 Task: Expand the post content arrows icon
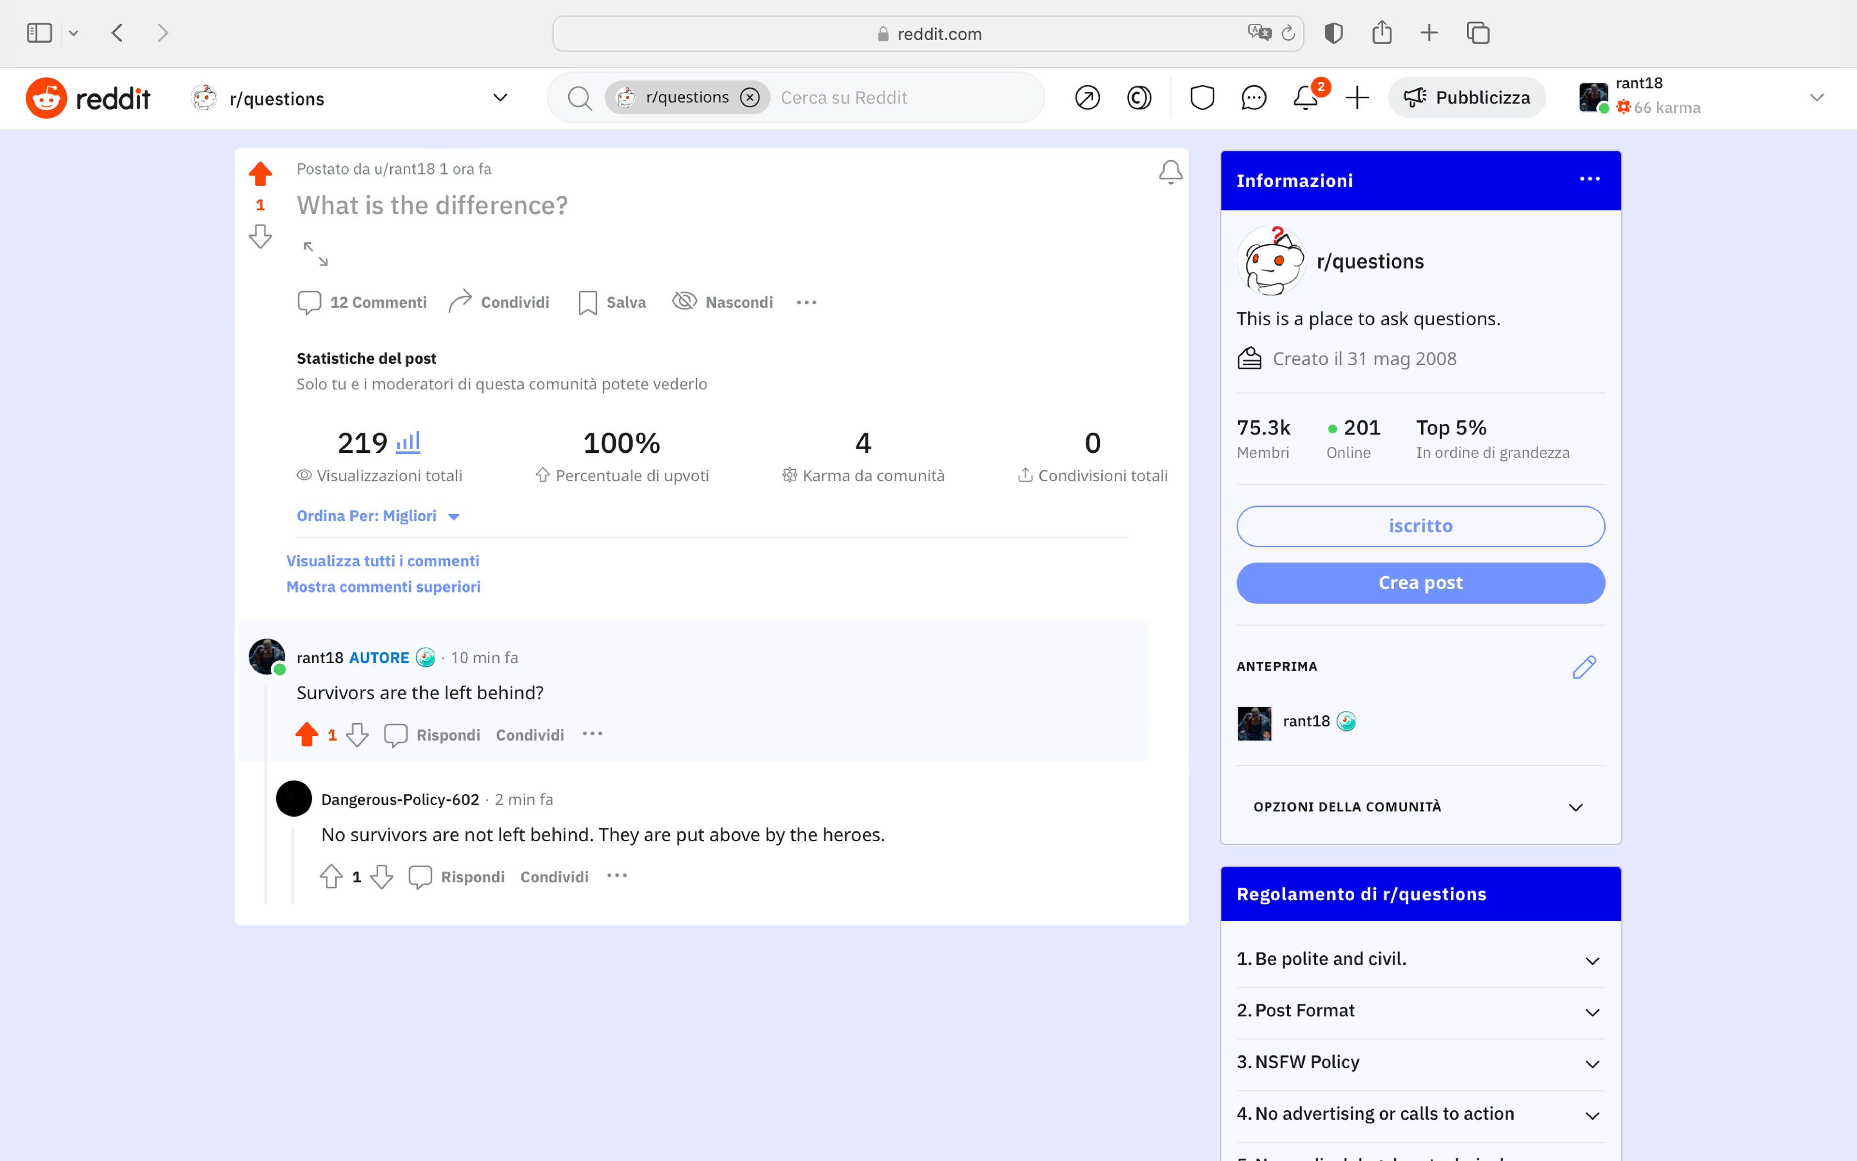315,253
